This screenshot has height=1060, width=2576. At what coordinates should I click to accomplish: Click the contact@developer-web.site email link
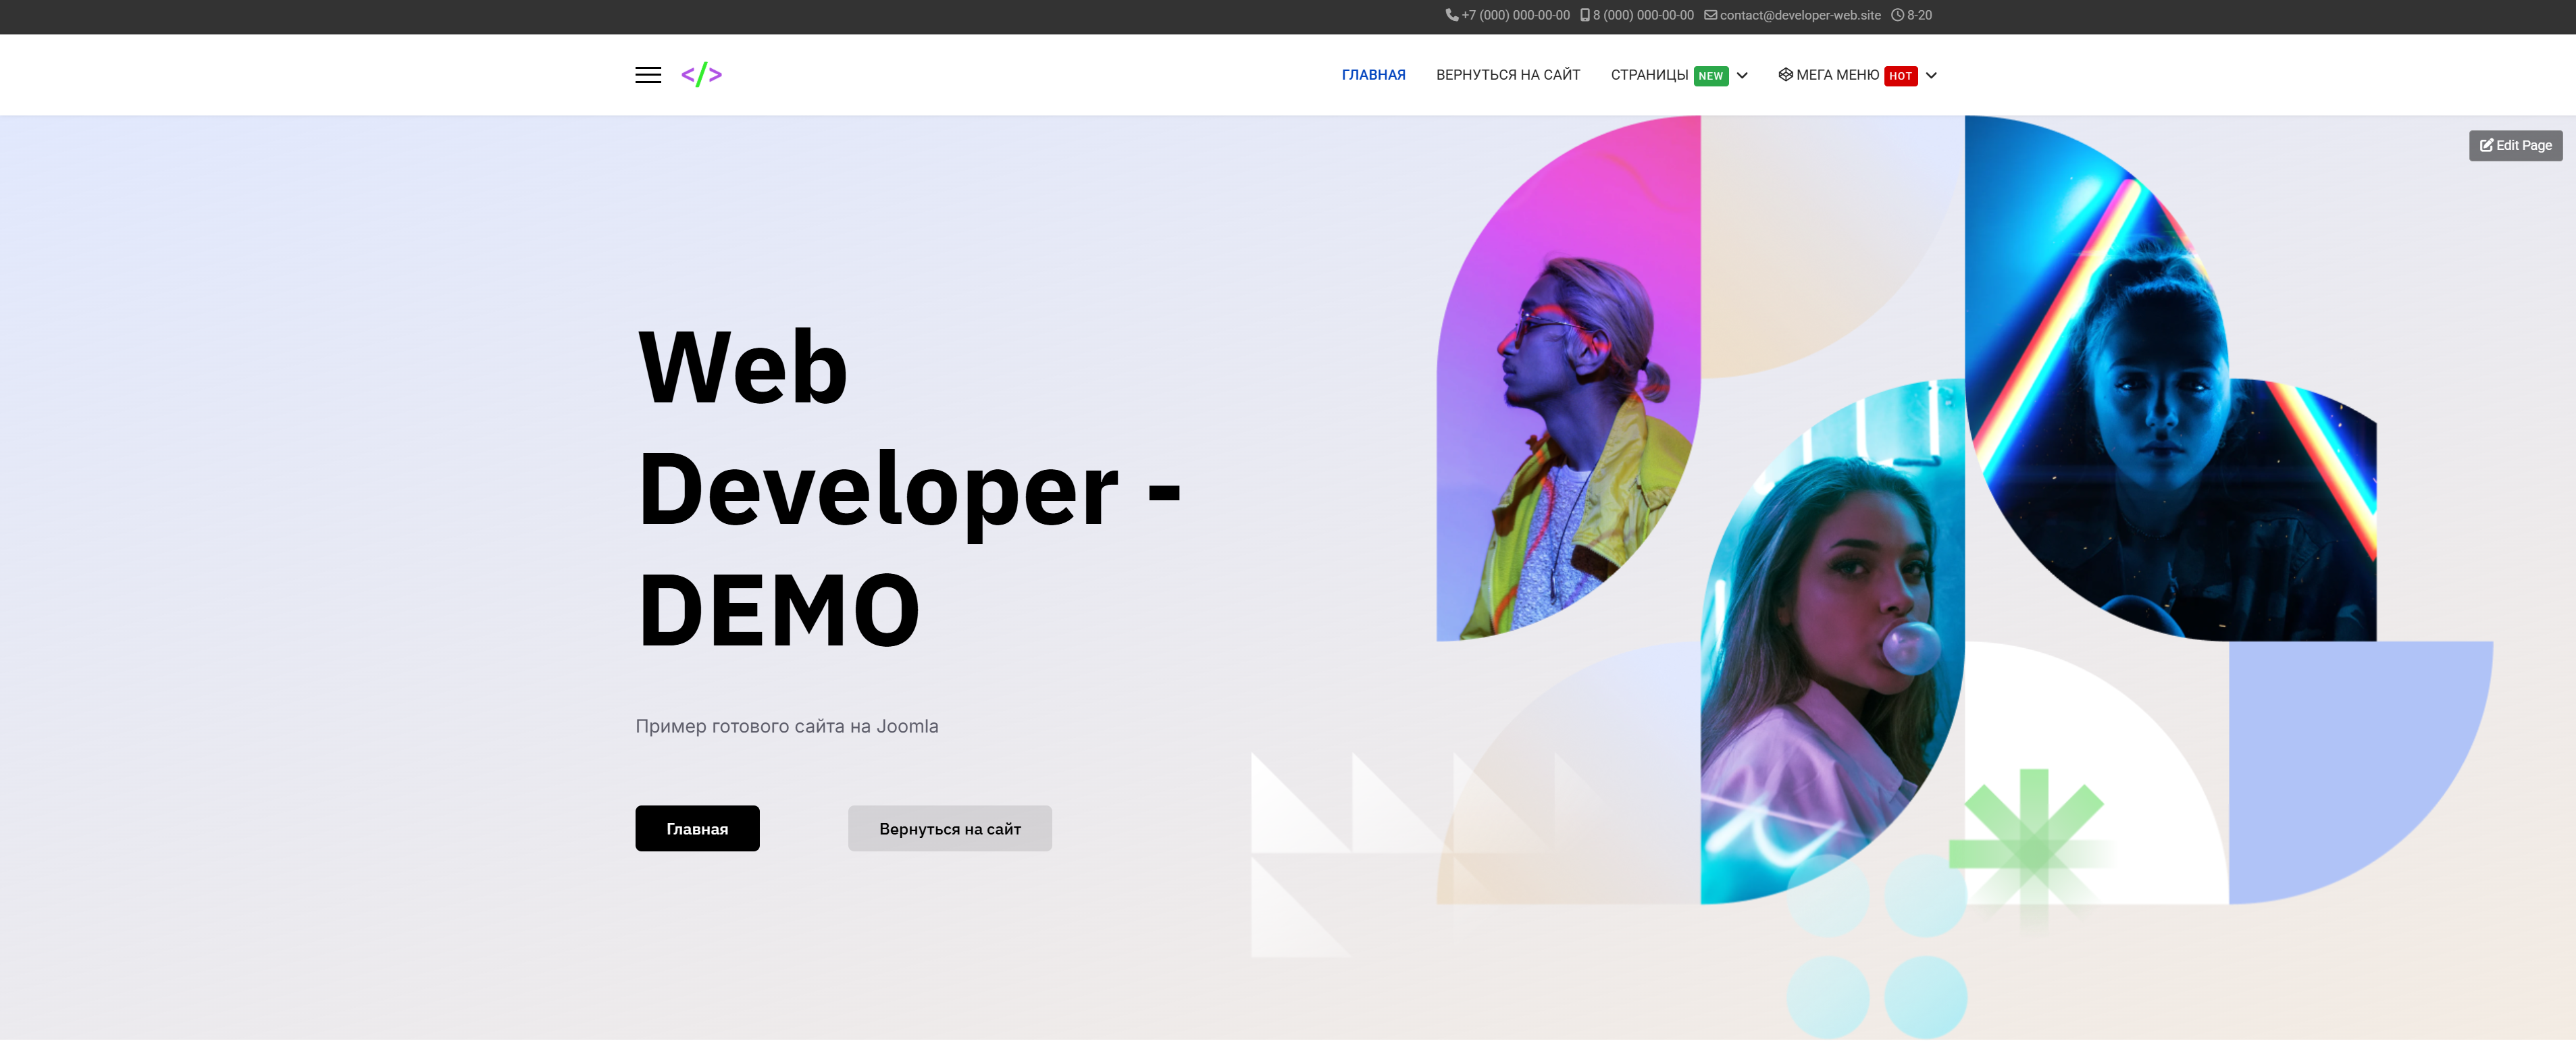(1800, 15)
